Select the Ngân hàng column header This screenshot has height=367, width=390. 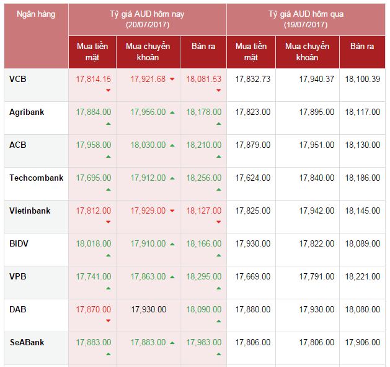[x=36, y=14]
